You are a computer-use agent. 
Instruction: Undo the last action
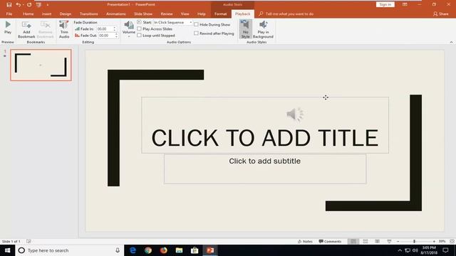coord(18,5)
